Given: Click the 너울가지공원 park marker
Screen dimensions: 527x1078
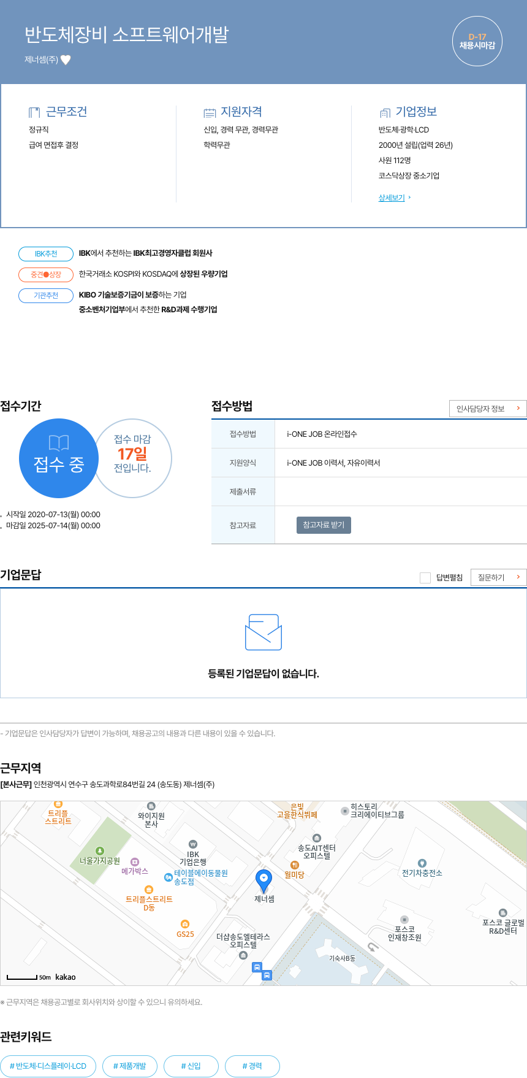Looking at the screenshot, I should (x=100, y=851).
